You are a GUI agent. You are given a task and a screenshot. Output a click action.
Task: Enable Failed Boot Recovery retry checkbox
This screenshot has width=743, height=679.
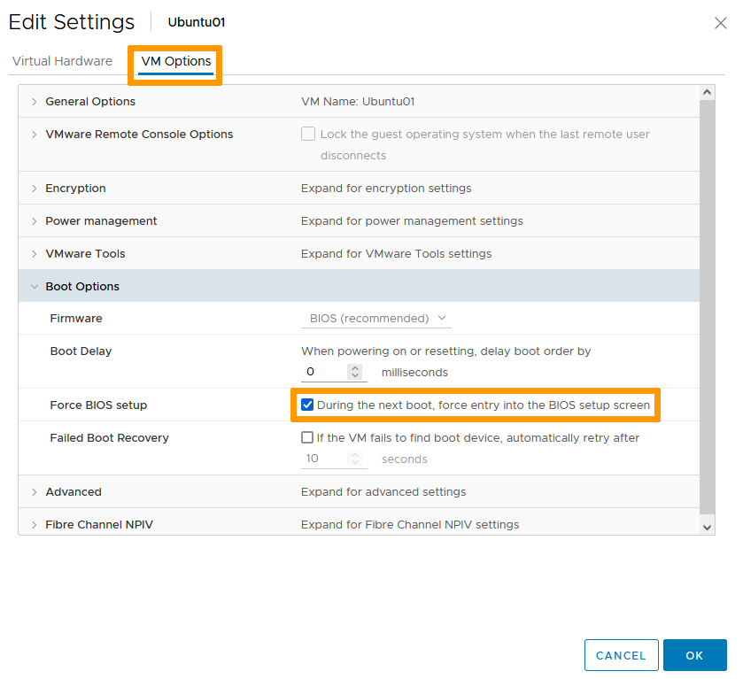click(x=307, y=437)
